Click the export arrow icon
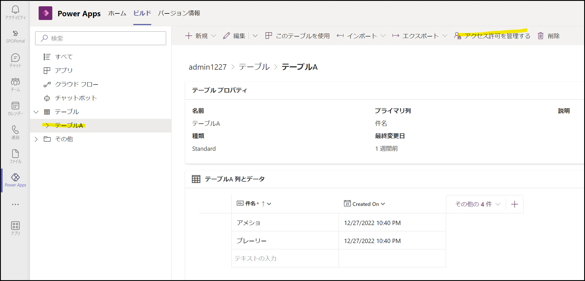Viewport: 585px width, 281px height. click(x=396, y=36)
